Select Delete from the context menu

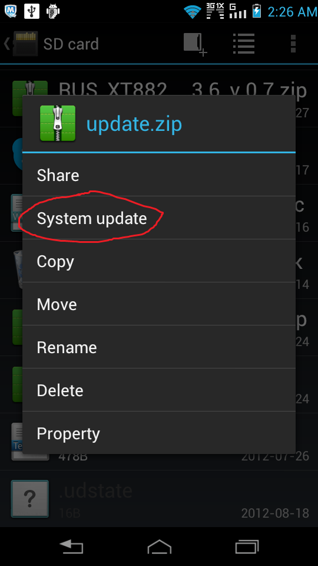click(x=159, y=390)
